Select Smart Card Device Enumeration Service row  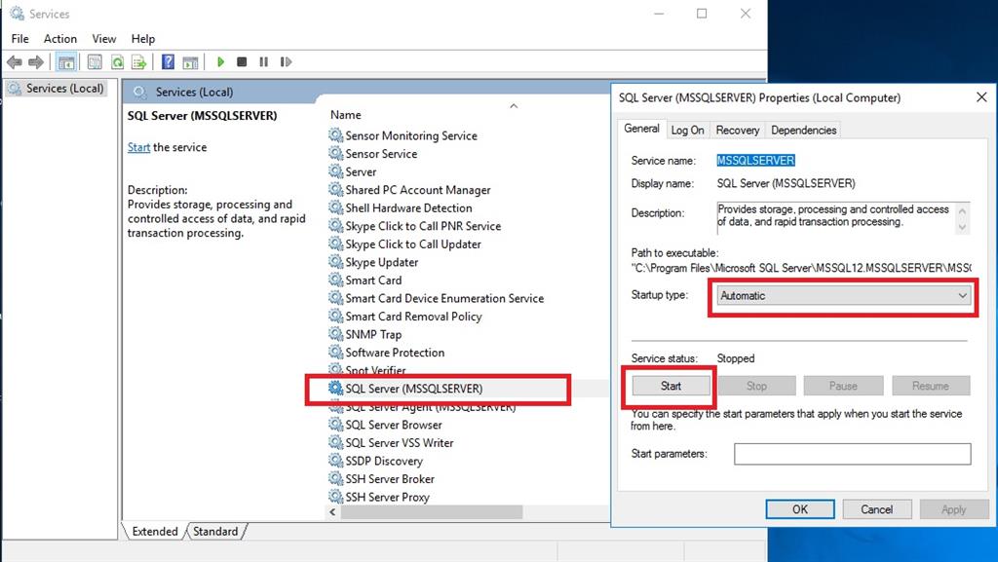tap(444, 298)
